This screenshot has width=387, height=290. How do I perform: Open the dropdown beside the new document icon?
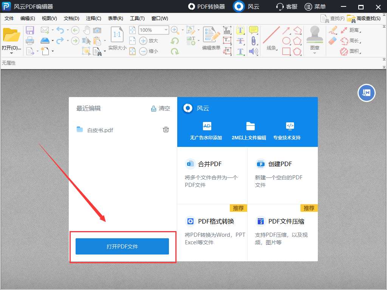point(53,51)
